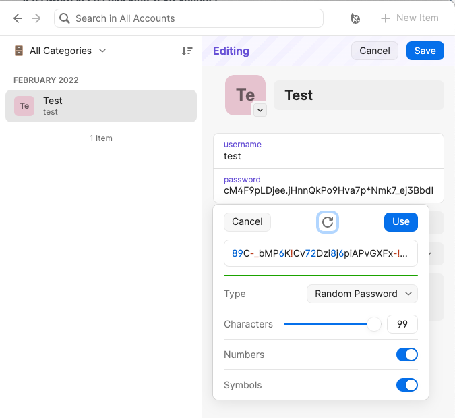The image size is (455, 418).
Task: Open the Random Password type dropdown
Action: pos(362,294)
